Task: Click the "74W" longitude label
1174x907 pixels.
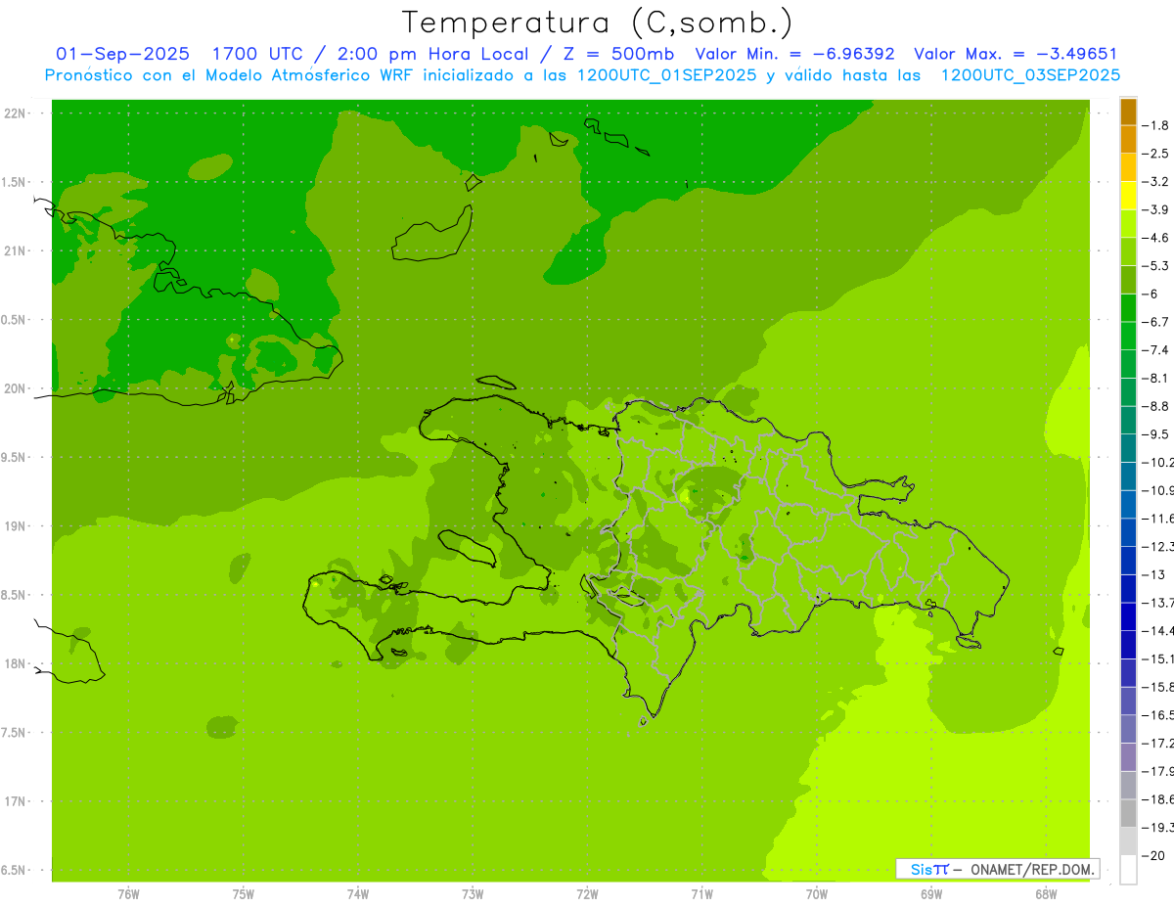Action: [x=358, y=894]
